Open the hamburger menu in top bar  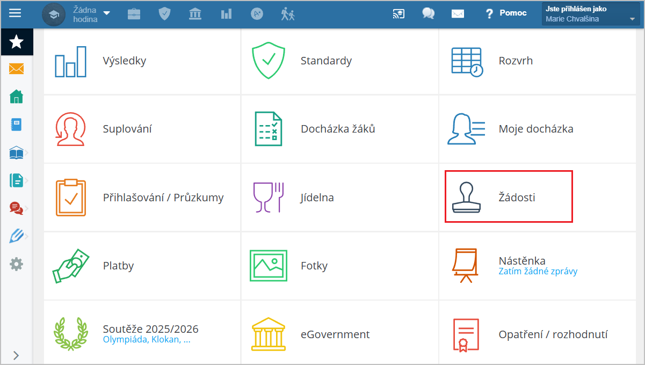[x=15, y=13]
